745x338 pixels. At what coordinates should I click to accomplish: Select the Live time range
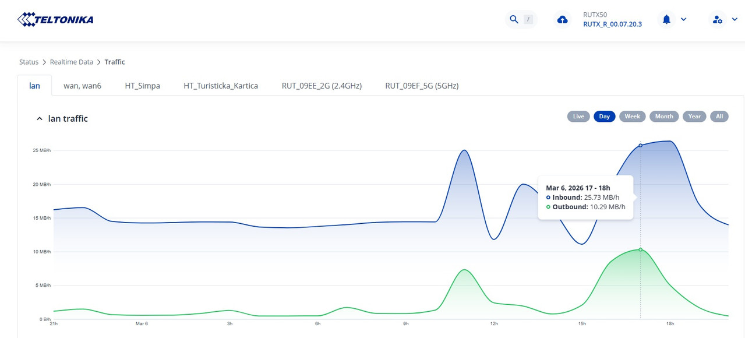tap(578, 117)
